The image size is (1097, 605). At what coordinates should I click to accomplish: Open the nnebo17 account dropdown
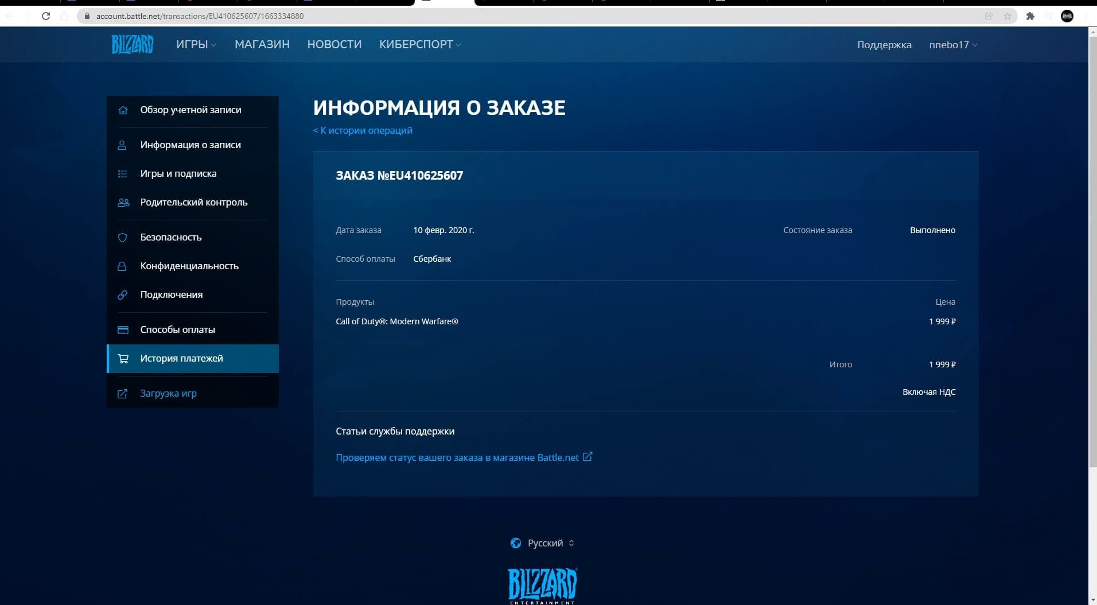pos(953,45)
